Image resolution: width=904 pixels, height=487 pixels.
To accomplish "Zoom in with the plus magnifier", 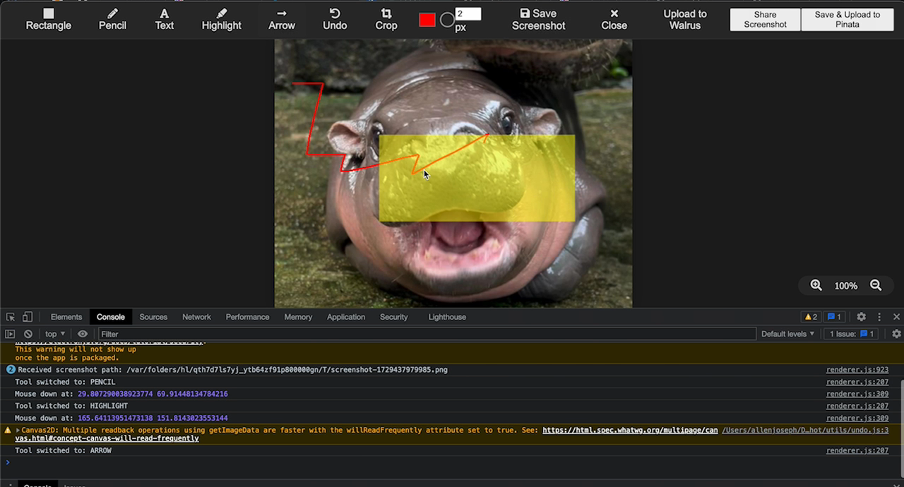I will point(816,285).
